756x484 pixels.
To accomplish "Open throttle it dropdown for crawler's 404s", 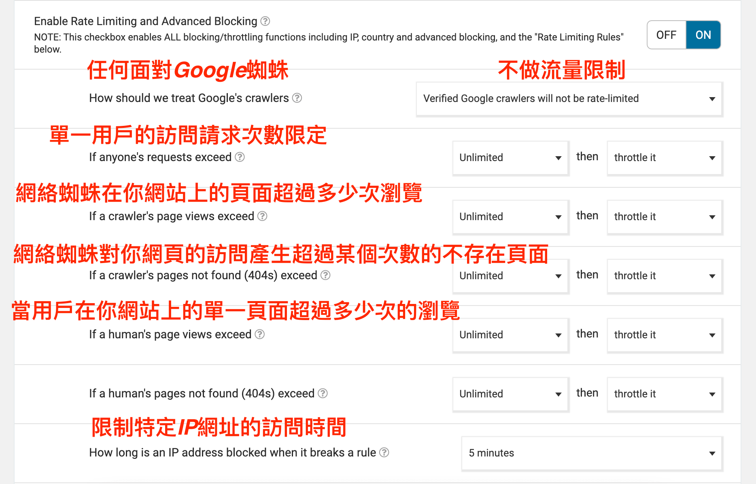I will tap(664, 276).
